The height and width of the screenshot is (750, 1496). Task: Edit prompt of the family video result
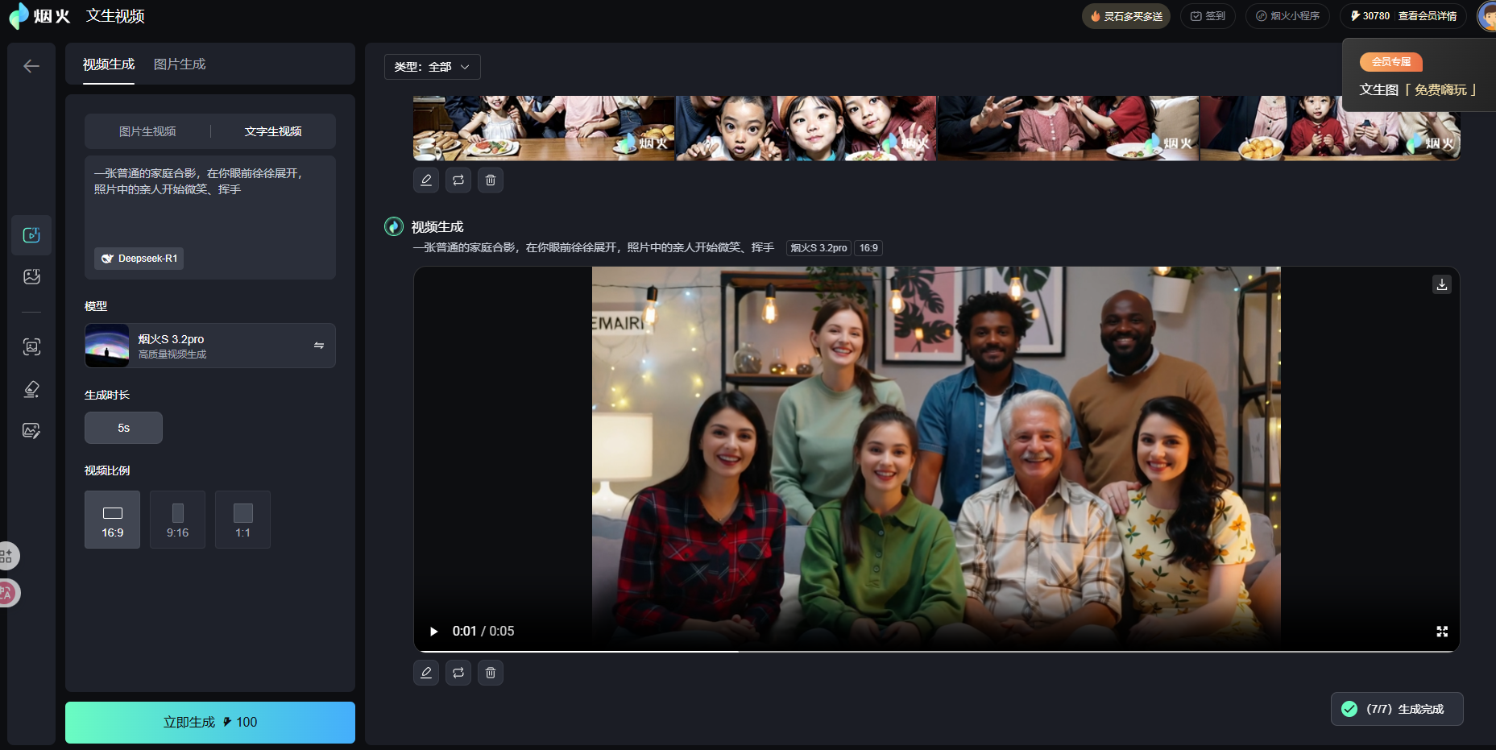tap(426, 673)
